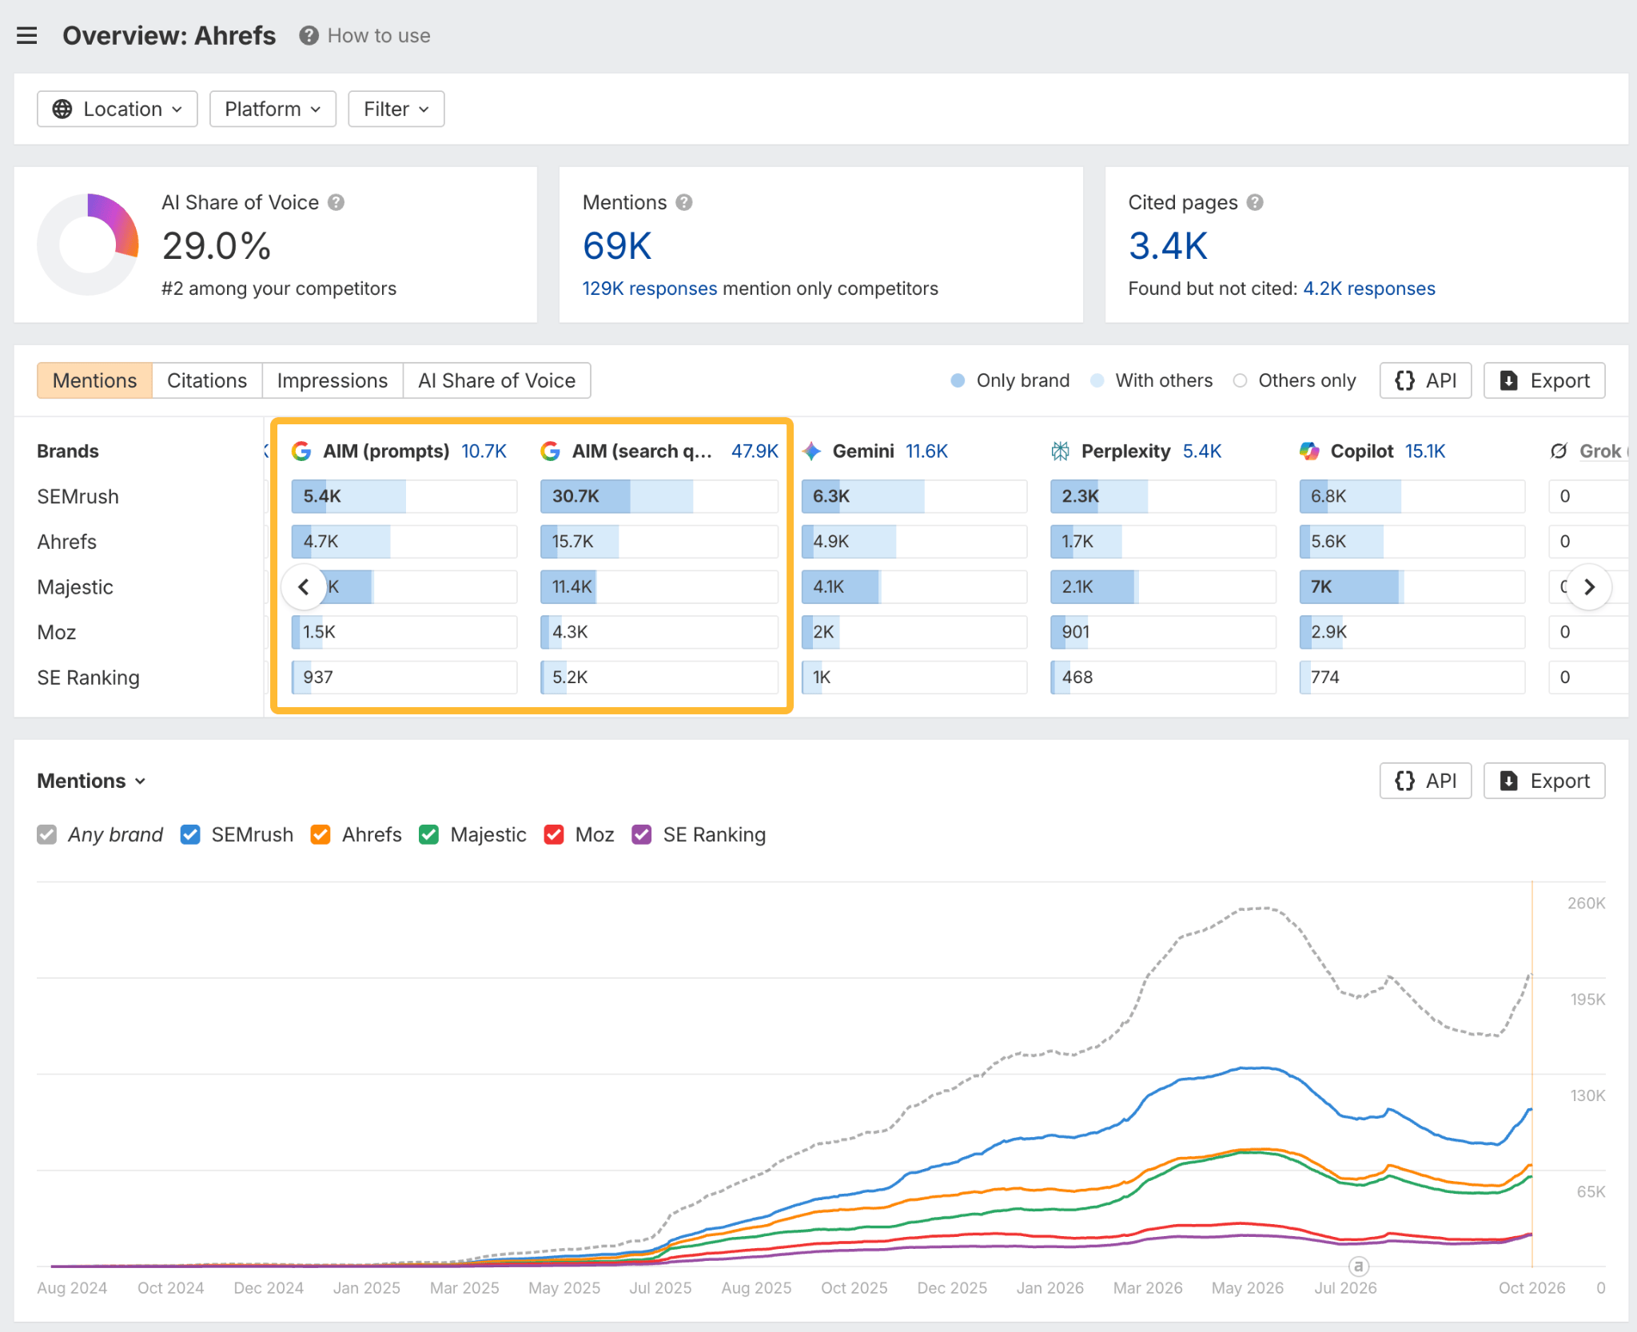Switch to the Citations tab

[x=207, y=380]
